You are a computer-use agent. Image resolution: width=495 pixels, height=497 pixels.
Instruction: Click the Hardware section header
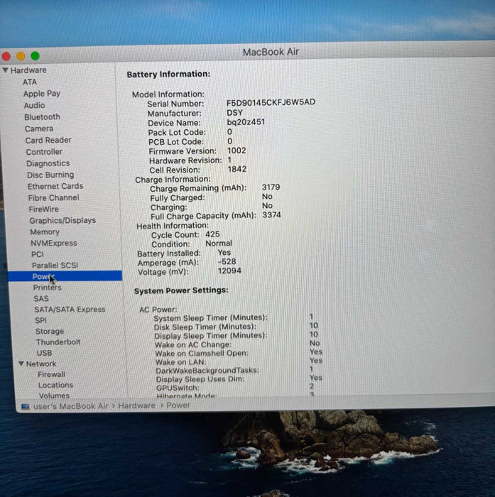(28, 70)
